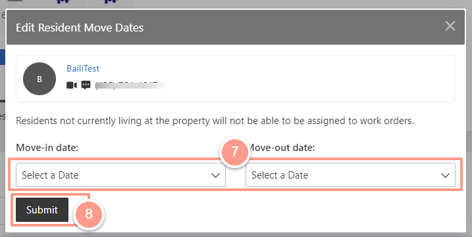Submit the resident move dates

(42, 209)
